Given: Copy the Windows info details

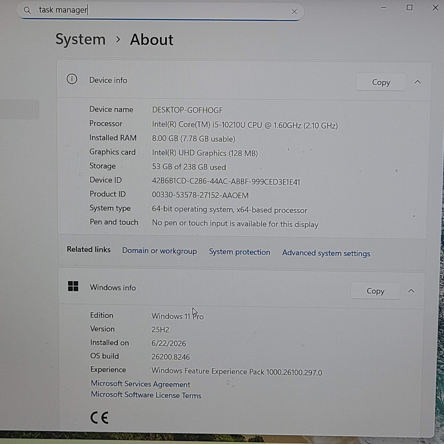Looking at the screenshot, I should tap(375, 291).
